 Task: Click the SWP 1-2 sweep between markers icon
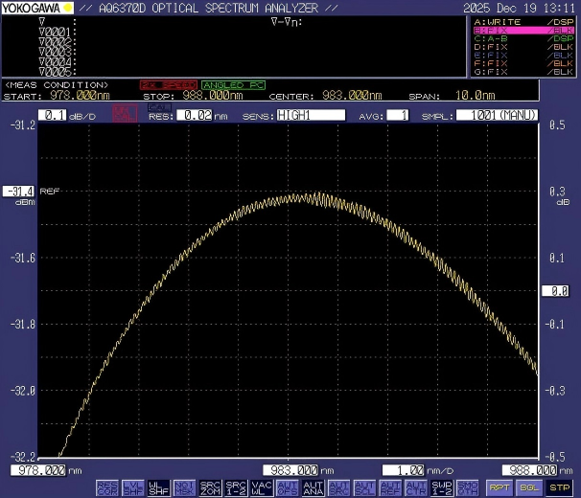tap(442, 487)
